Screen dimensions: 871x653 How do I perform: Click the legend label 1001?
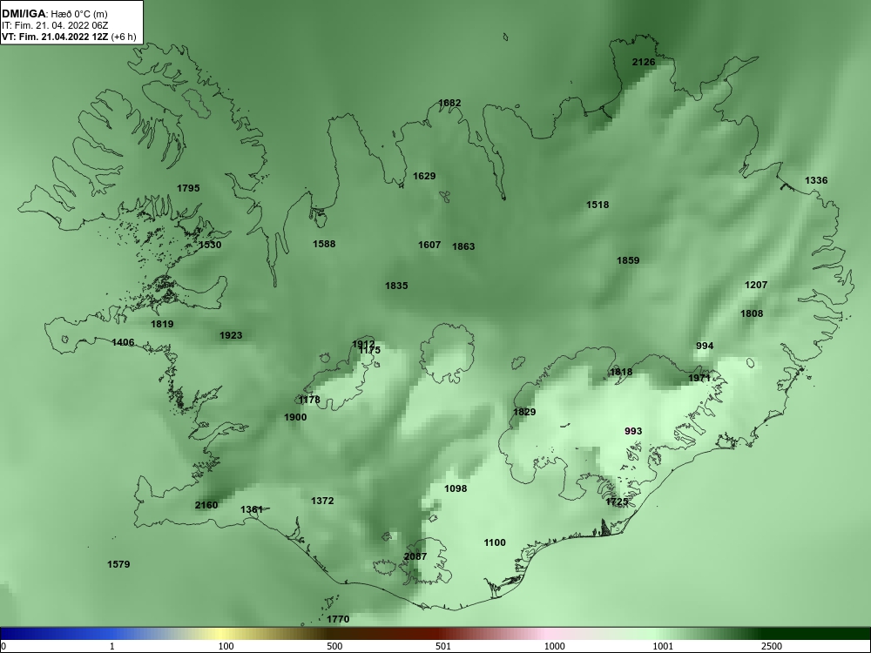664,646
